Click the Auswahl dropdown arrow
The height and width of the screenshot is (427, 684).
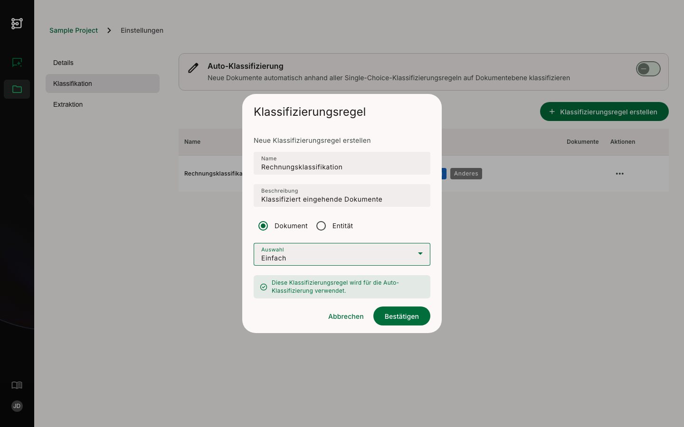420,254
